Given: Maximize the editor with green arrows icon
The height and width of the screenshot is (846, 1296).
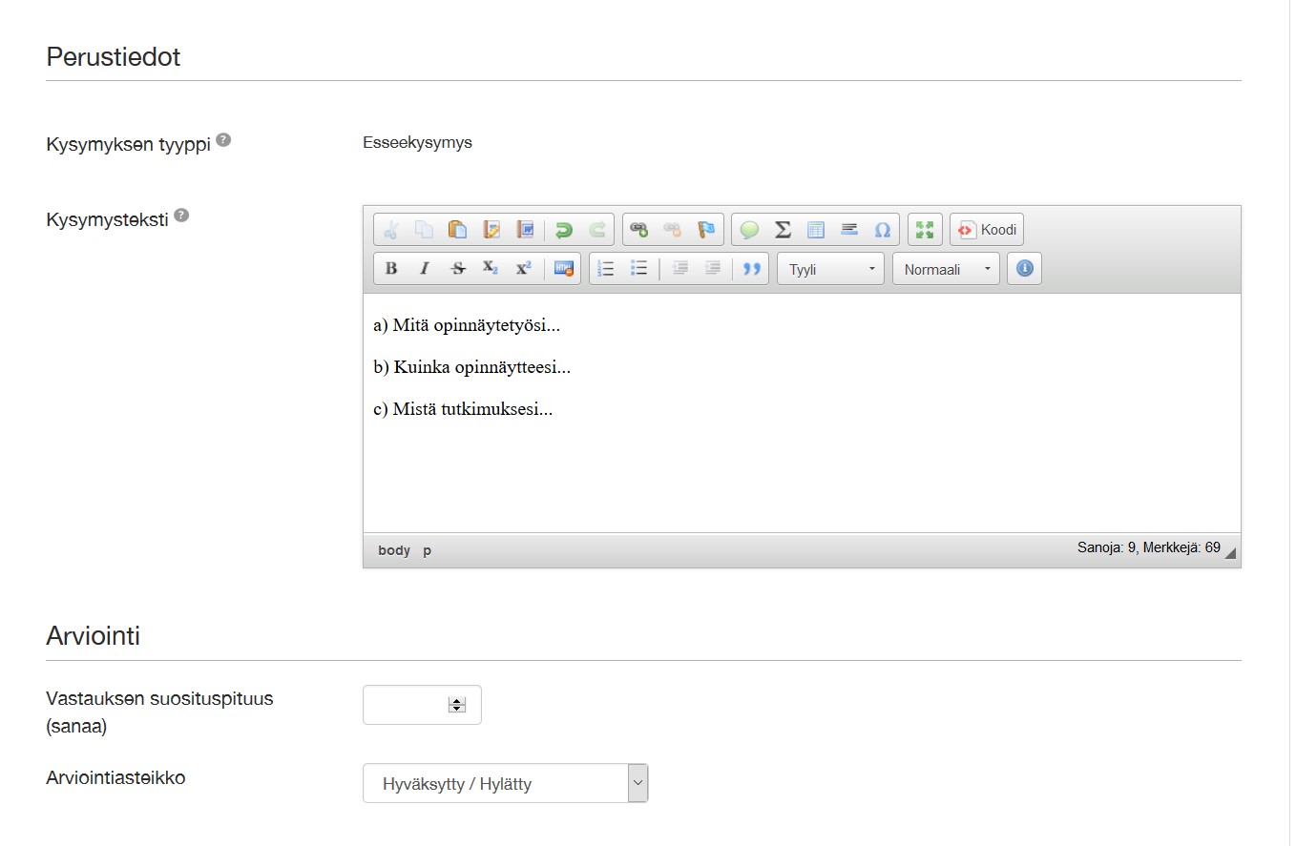Looking at the screenshot, I should coord(925,230).
